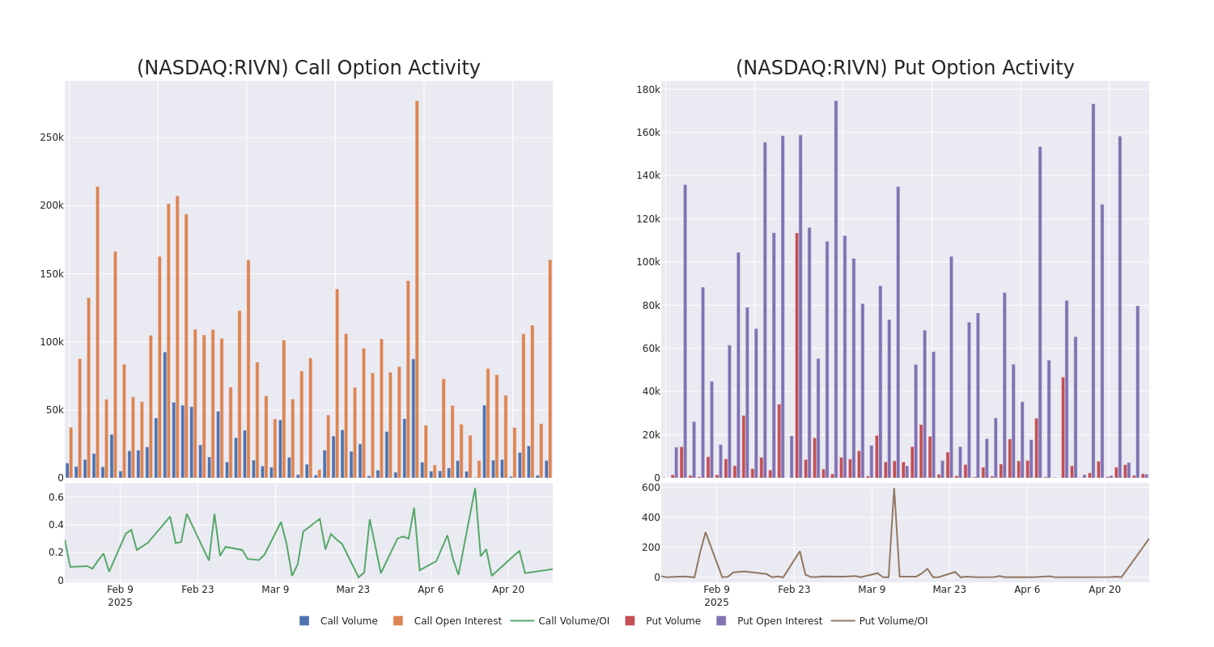This screenshot has width=1214, height=647.
Task: Click the 140k label on put chart axis
Action: [x=648, y=175]
